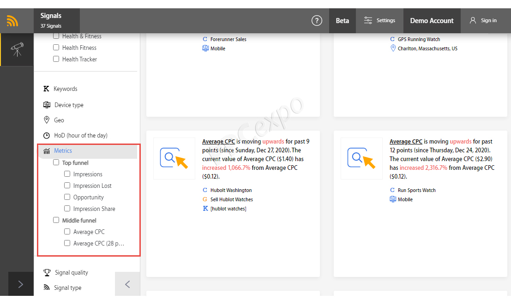Viewport: 511px width, 306px height.
Task: Check the Health Tracker checkbox
Action: pyautogui.click(x=56, y=59)
